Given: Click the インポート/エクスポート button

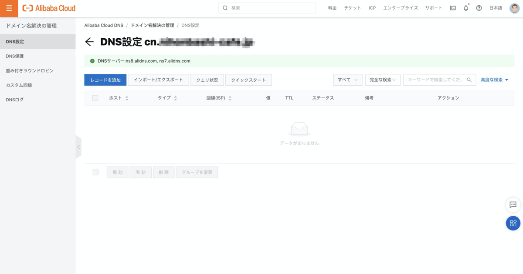Looking at the screenshot, I should pyautogui.click(x=158, y=80).
